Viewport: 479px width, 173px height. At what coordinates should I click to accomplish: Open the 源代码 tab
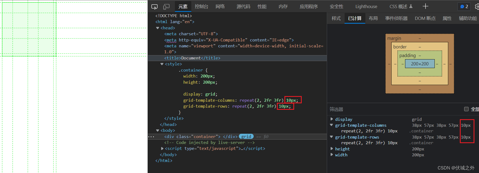243,6
